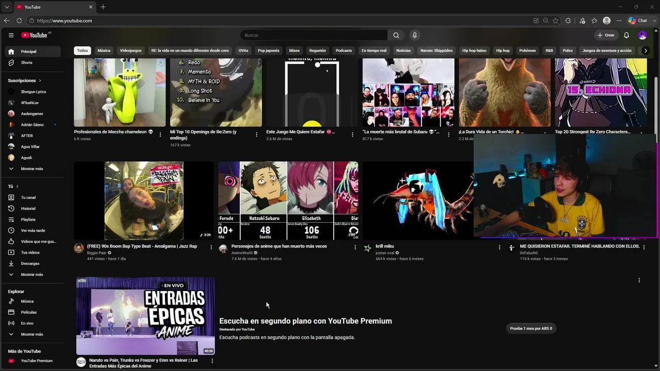Open the Personajes de anime deaths thumbnail
Screen dimensions: 660x371
288,200
